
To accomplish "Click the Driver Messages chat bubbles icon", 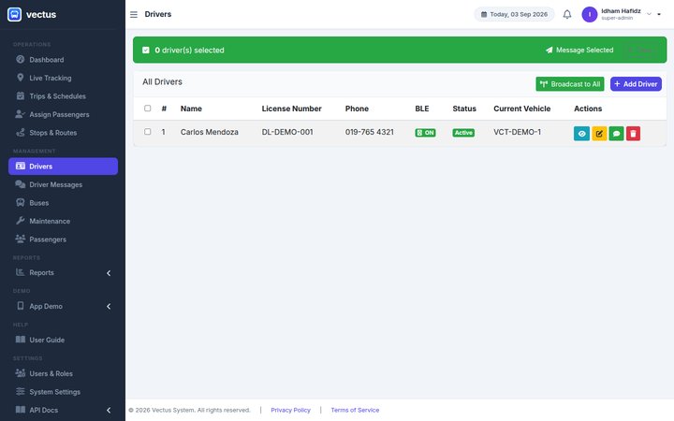I will pos(21,184).
